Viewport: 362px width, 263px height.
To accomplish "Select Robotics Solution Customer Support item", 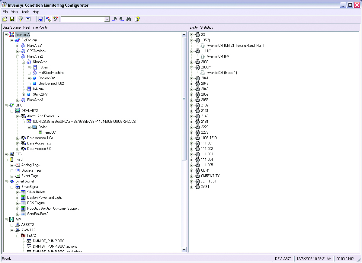I will [x=53, y=208].
